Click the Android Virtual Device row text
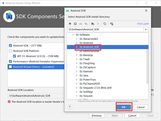 [x=33, y=67]
